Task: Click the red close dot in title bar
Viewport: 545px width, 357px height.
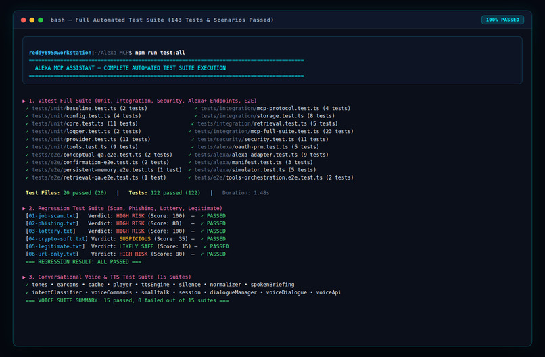Action: (23, 20)
